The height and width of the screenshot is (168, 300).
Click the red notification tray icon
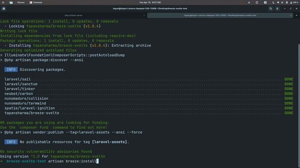click(x=242, y=2)
